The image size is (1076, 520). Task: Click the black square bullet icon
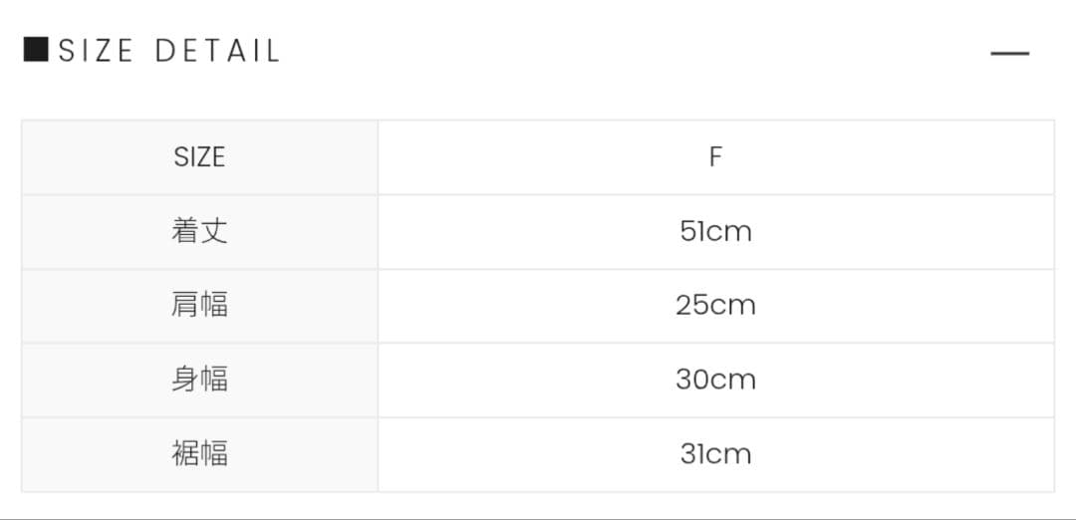coord(36,50)
